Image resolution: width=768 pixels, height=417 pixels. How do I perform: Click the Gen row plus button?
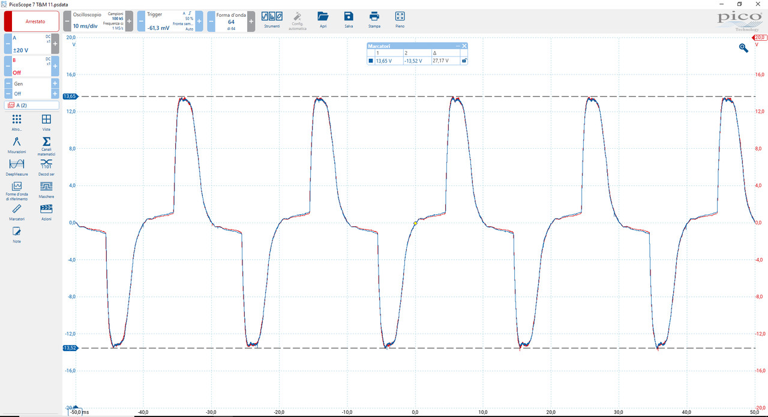point(55,83)
